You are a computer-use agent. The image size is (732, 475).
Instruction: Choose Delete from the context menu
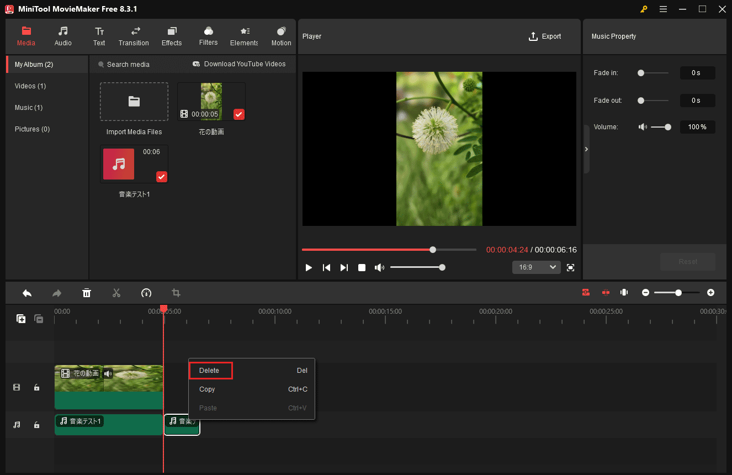[210, 371]
